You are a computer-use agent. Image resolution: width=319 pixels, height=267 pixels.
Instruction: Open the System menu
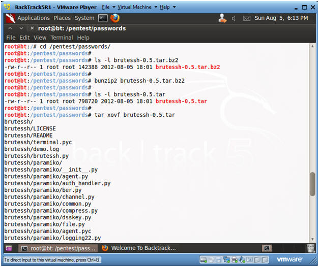click(x=84, y=18)
